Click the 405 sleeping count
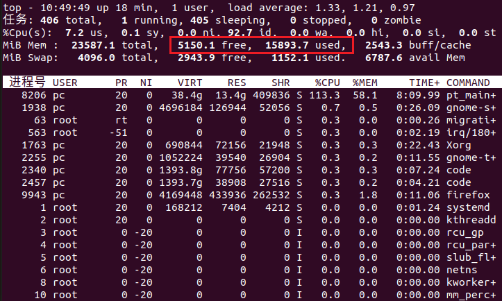The image size is (502, 301). click(199, 20)
